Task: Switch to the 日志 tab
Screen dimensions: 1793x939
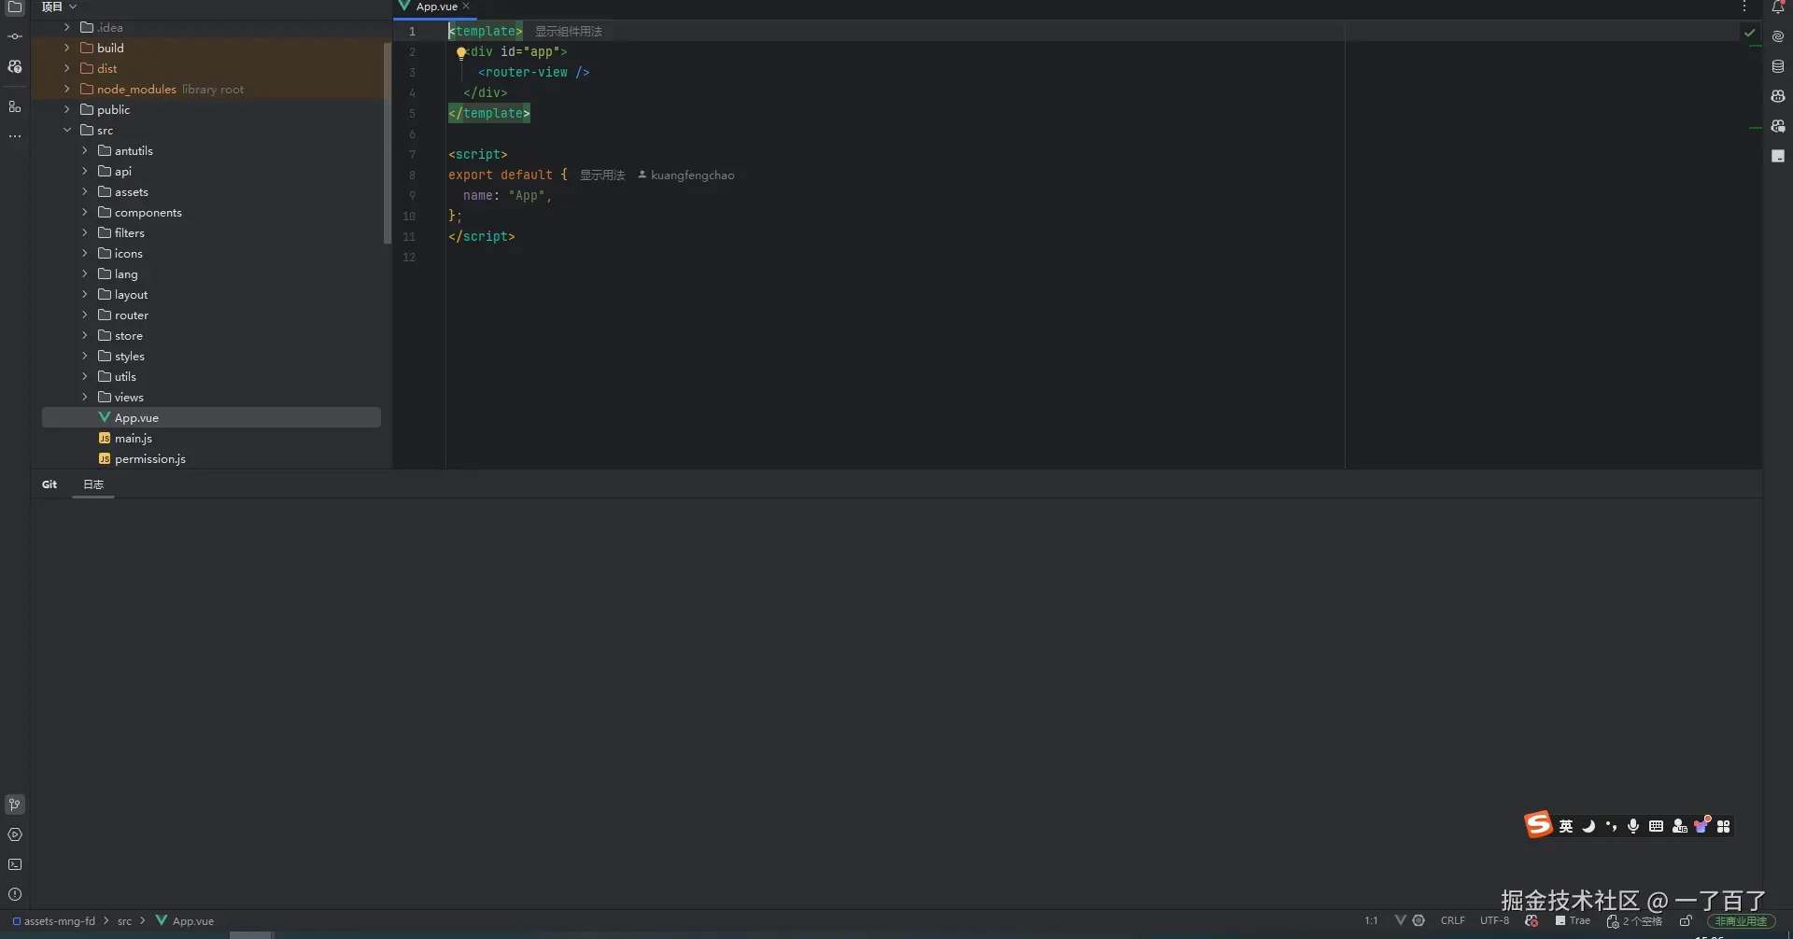Action: tap(93, 484)
